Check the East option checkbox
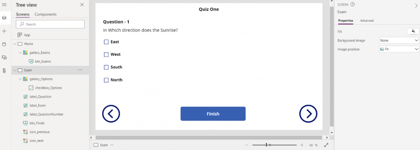 (106, 42)
